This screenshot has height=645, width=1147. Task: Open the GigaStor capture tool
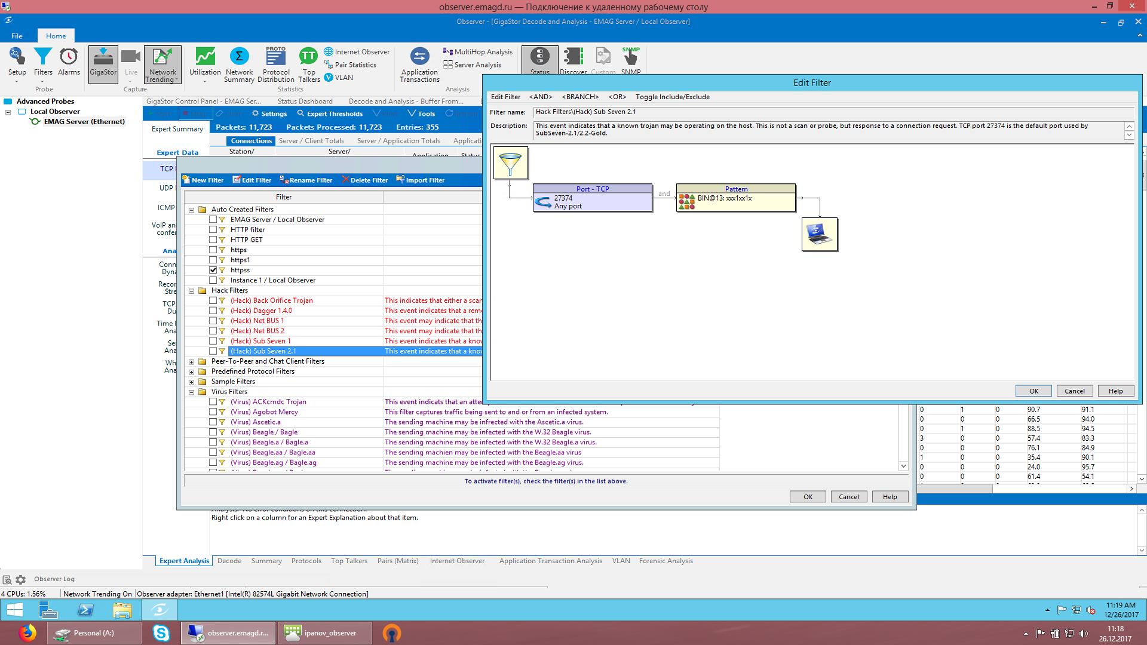coord(103,63)
